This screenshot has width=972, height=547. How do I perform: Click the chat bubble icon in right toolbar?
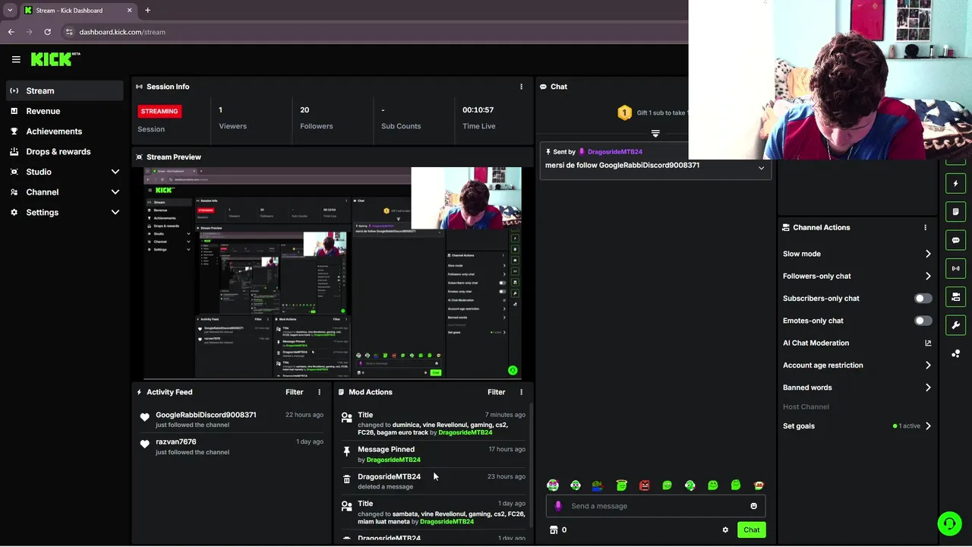pyautogui.click(x=956, y=240)
